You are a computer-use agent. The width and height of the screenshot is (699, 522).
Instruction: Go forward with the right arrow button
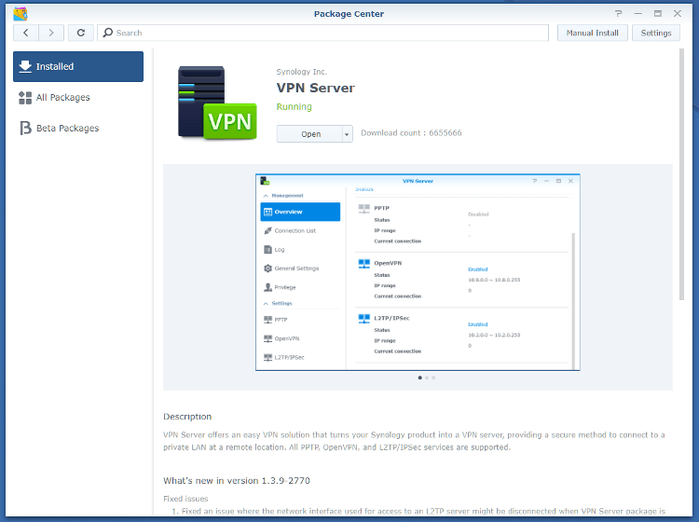[51, 33]
